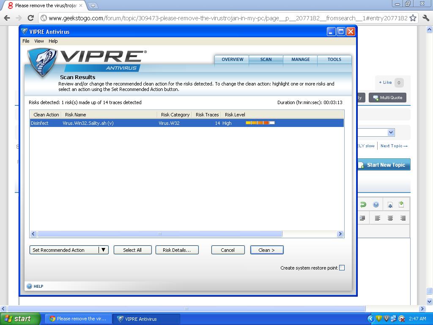
Task: Open the View menu
Action: pos(39,41)
